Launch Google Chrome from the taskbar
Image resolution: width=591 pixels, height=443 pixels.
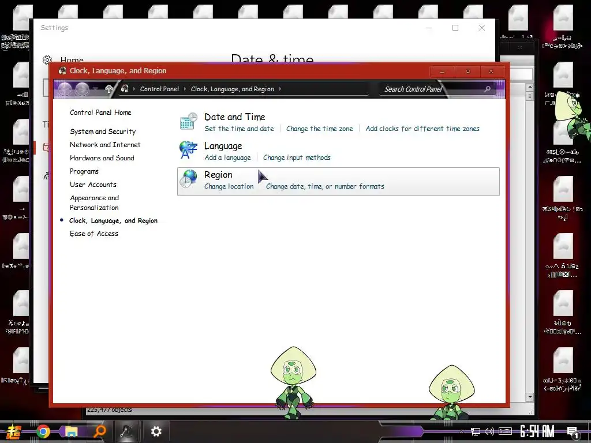pos(43,431)
